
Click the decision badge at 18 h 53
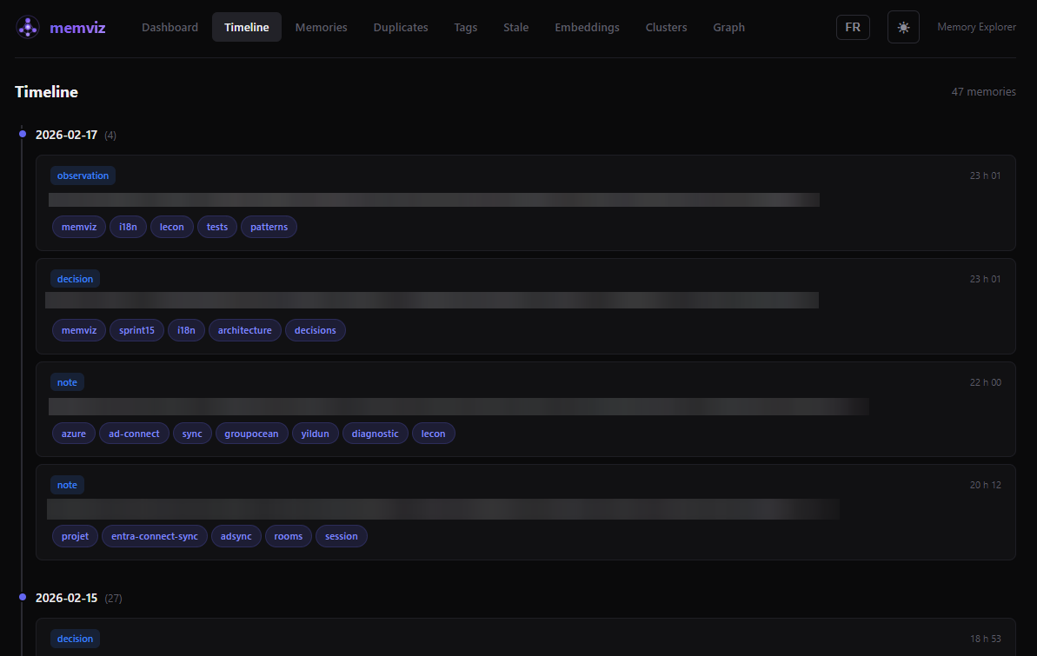(75, 639)
